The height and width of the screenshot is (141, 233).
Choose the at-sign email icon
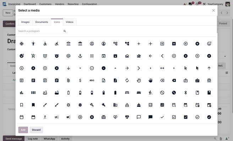pyautogui.click(x=68, y=56)
